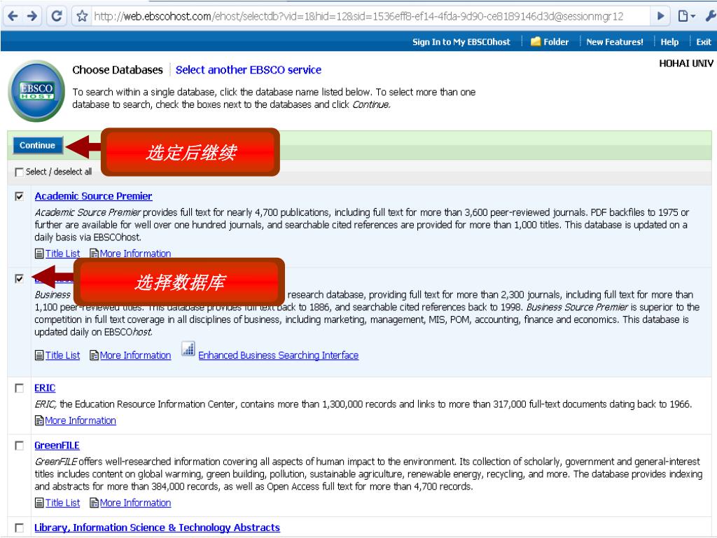Go forward with the browser forward arrow
The image size is (717, 538).
click(x=32, y=16)
